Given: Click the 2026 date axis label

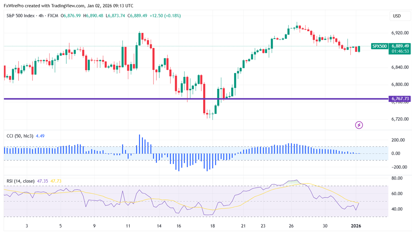Looking at the screenshot, I should click(x=356, y=226).
